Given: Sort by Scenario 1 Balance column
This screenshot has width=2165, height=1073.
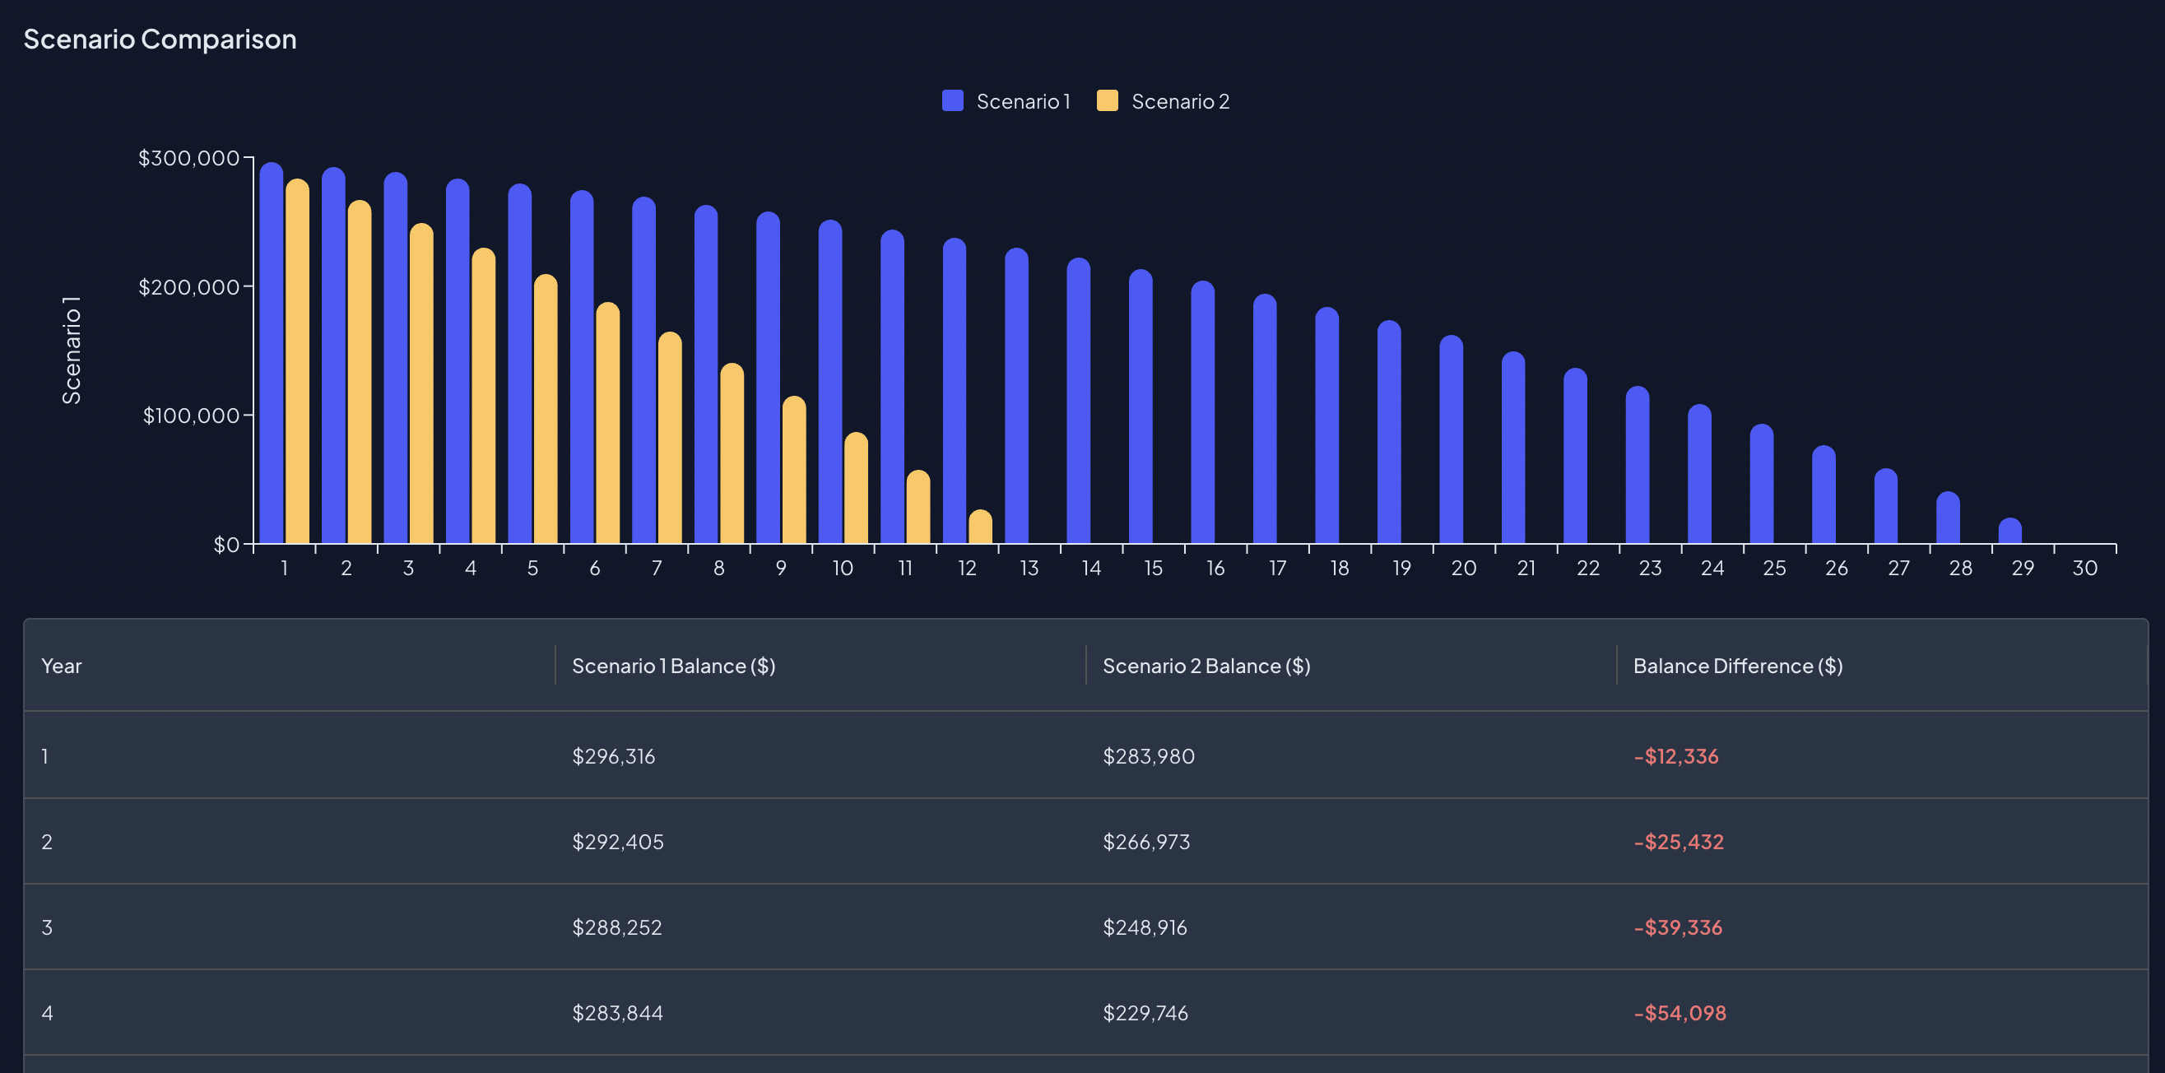Looking at the screenshot, I should 672,666.
